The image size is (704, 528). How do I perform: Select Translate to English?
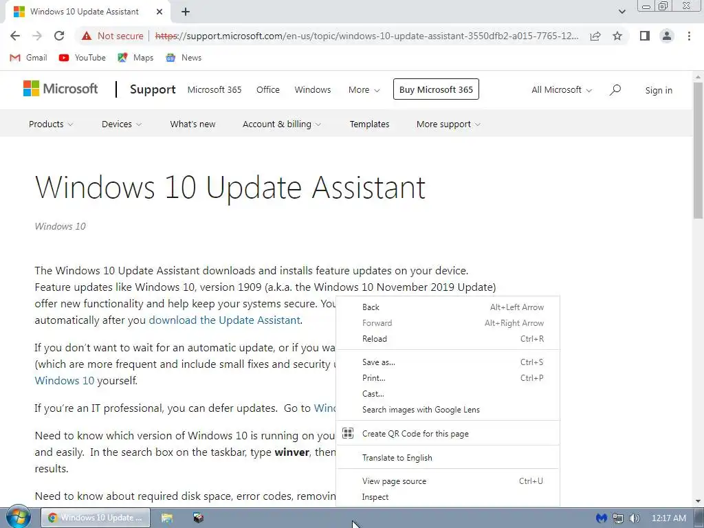[448, 457]
